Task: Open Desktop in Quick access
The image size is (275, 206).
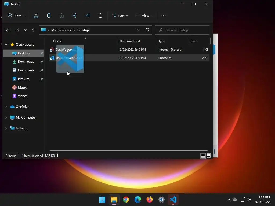Action: (x=24, y=53)
